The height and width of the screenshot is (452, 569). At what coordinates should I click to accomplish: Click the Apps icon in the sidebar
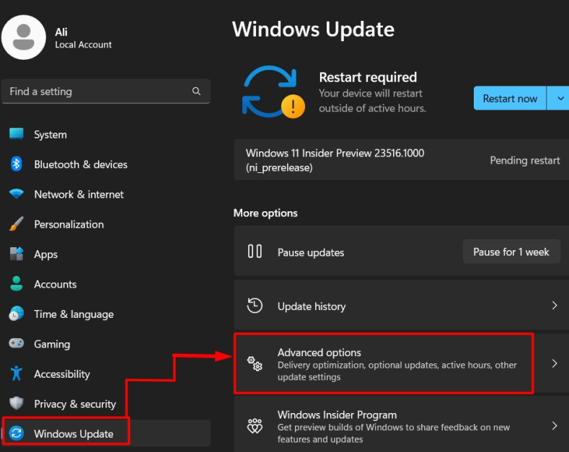17,254
